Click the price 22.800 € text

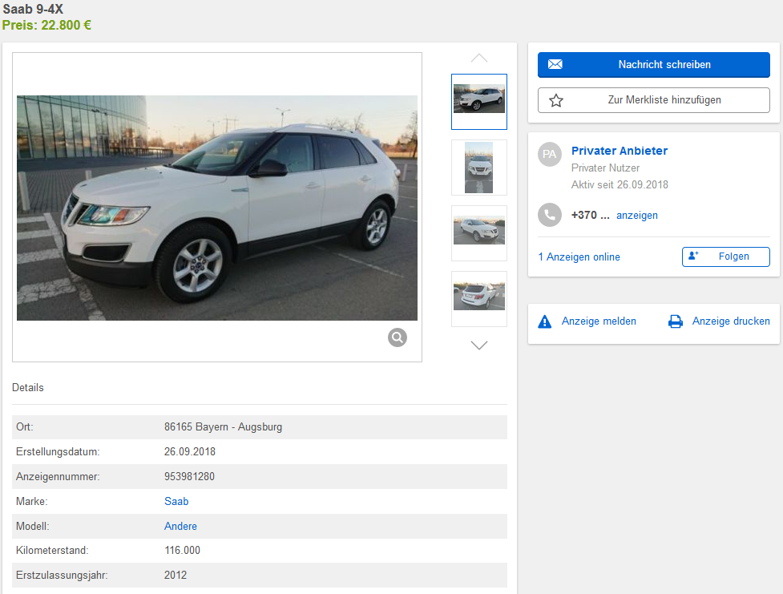pyautogui.click(x=46, y=25)
